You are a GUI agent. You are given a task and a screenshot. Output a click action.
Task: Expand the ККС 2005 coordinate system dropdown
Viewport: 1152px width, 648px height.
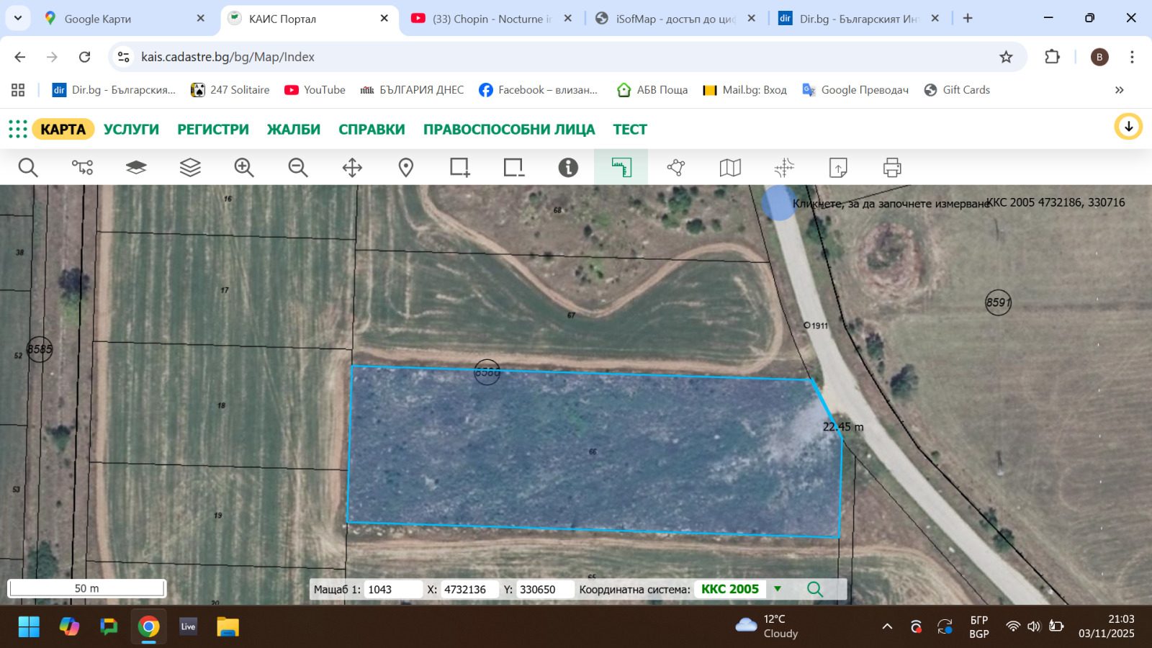[778, 589]
